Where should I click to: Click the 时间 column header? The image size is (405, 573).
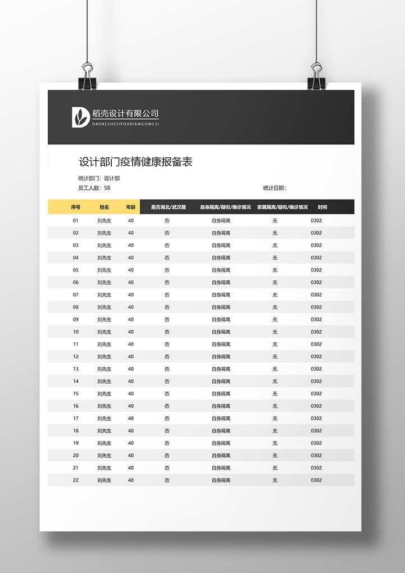322,207
